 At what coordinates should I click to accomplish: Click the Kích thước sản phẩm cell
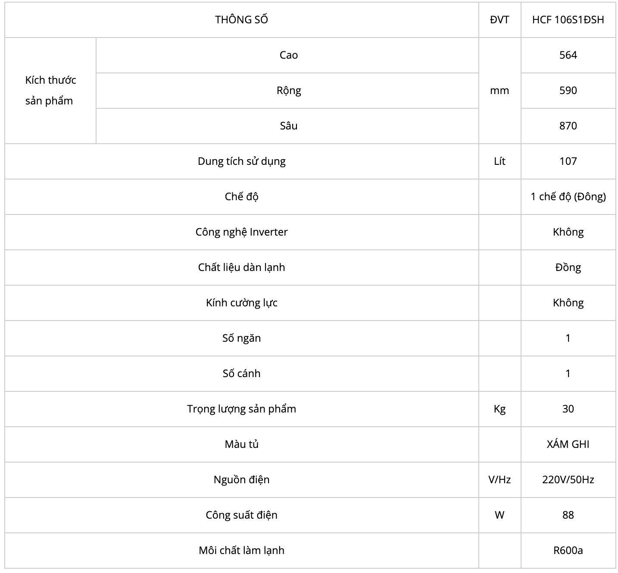pyautogui.click(x=50, y=90)
